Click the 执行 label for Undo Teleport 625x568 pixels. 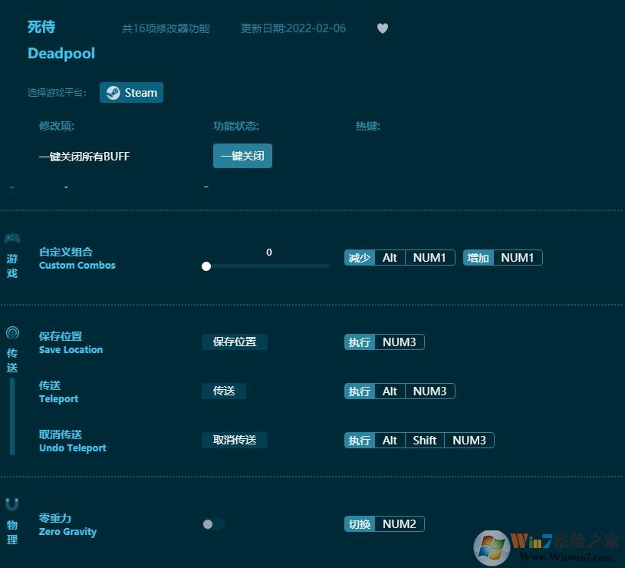360,441
